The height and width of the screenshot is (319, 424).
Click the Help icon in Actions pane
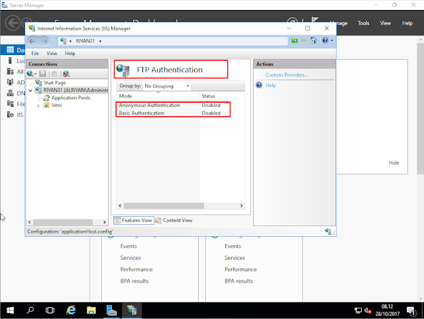[x=259, y=85]
